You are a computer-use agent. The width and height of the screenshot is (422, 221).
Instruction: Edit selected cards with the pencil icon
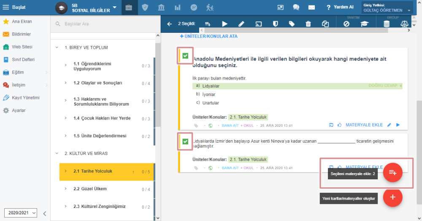tap(241, 24)
